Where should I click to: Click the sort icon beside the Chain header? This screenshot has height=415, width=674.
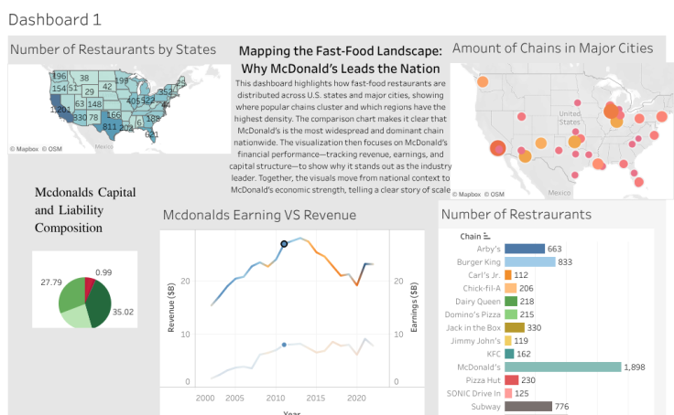(486, 236)
